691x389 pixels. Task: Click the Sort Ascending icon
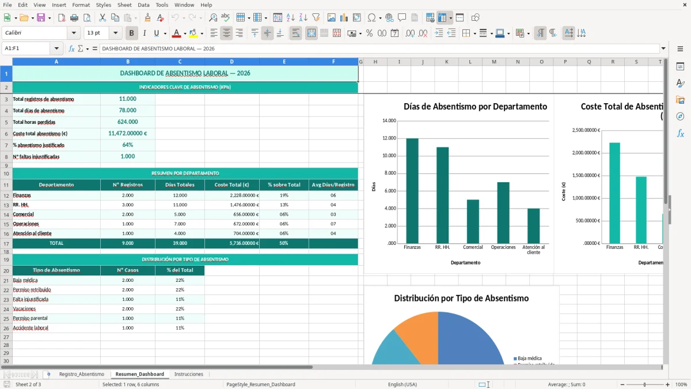290,18
